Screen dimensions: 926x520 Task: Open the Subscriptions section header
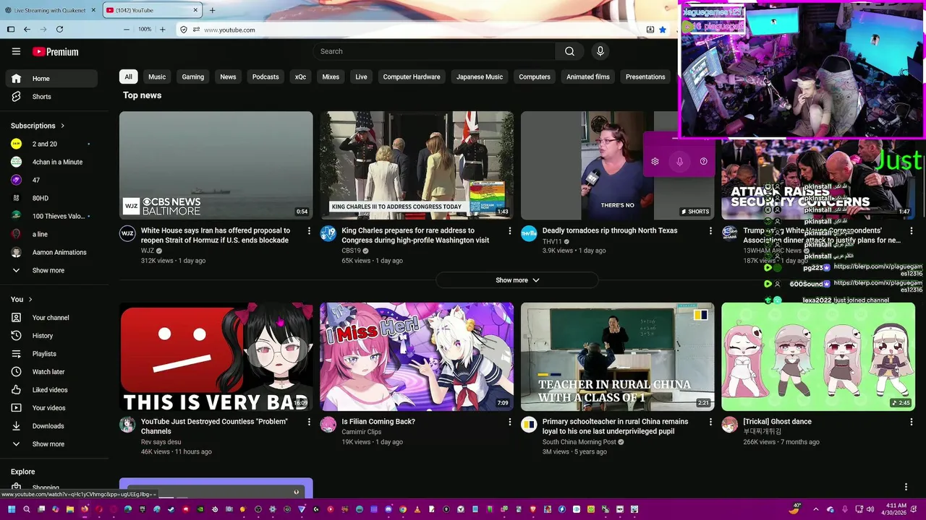[x=38, y=126]
